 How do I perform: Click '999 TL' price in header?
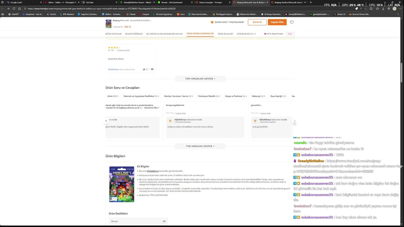[128, 27]
